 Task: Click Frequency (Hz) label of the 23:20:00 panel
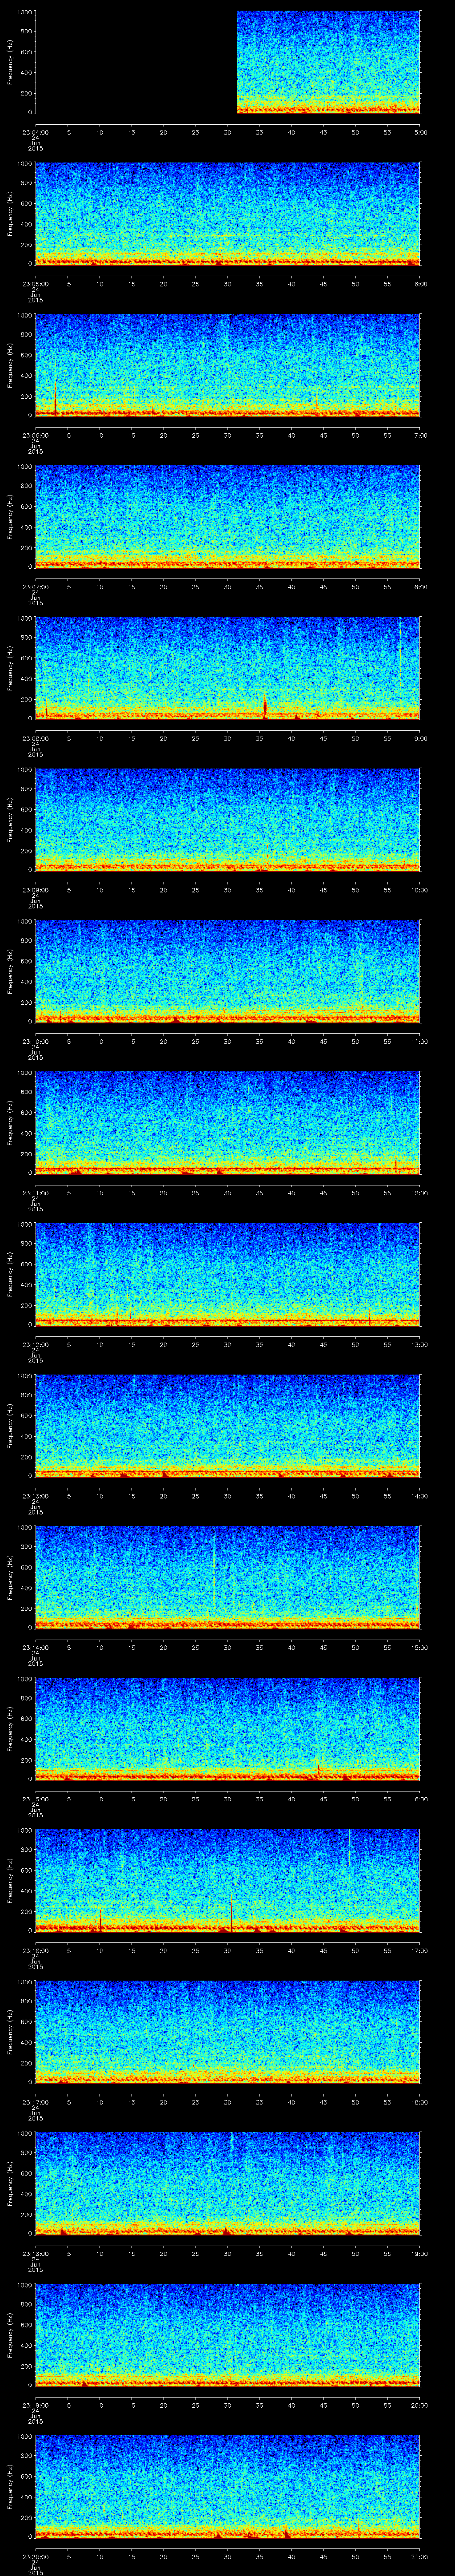point(11,2487)
